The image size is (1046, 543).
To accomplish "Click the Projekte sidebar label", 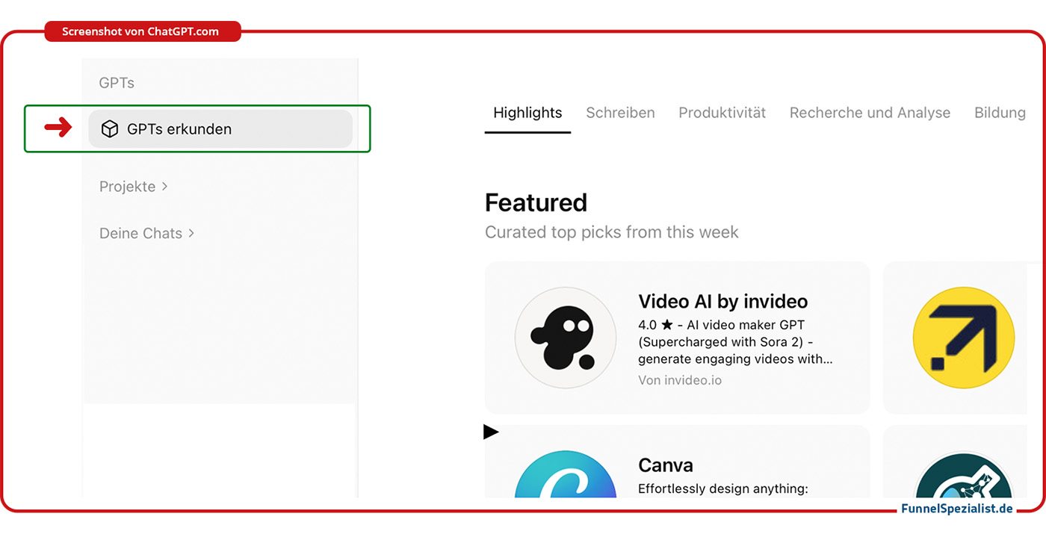I will point(127,187).
